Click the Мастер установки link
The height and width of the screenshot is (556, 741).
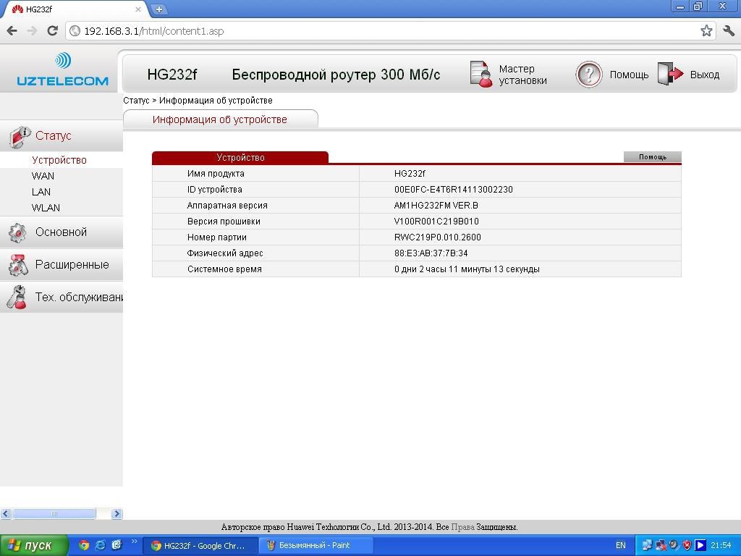522,75
